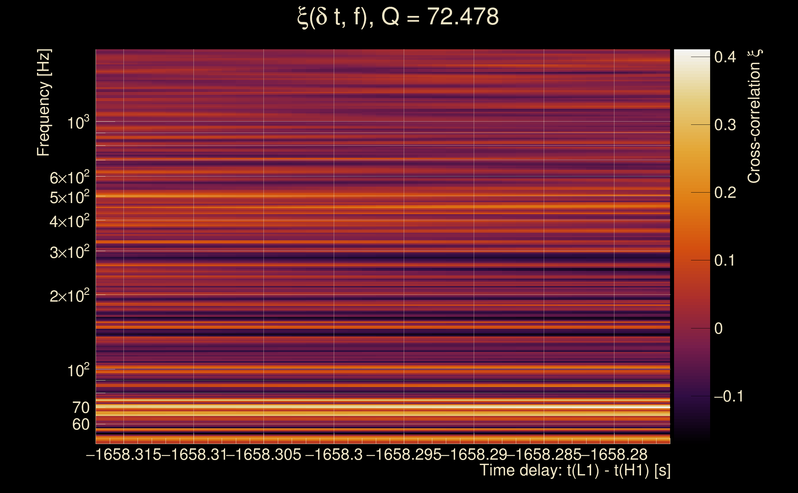Click the 2×10² frequency tick label
Viewport: 798px width, 493px height.
pos(69,296)
